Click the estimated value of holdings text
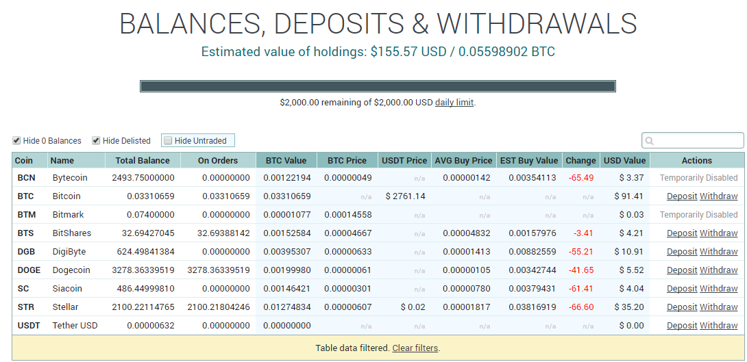The image size is (747, 362). click(378, 51)
